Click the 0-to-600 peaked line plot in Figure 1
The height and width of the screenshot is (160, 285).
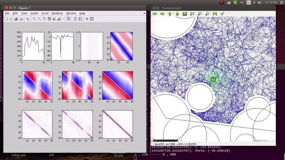(33, 46)
